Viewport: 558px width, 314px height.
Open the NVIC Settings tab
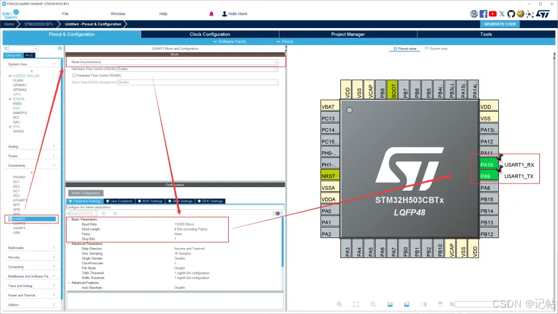(150, 201)
